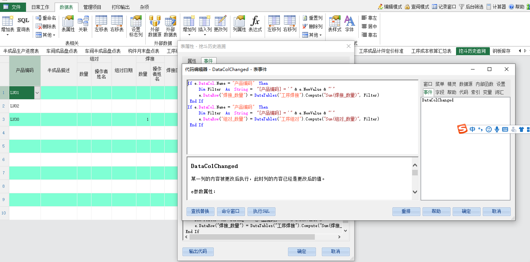Click 帮助 button in code editor

coord(436,211)
